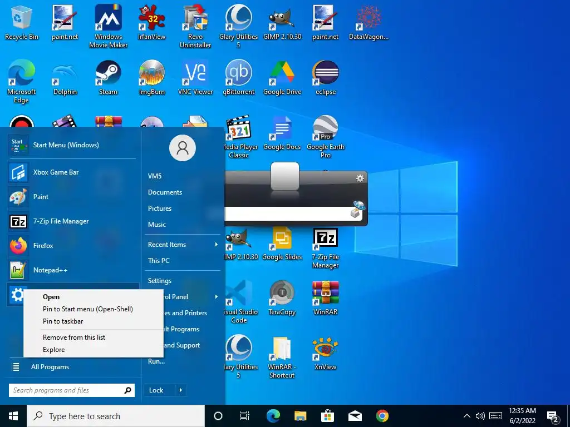Open File Explorer from the taskbar
Screen dimensions: 570x427
(300, 416)
